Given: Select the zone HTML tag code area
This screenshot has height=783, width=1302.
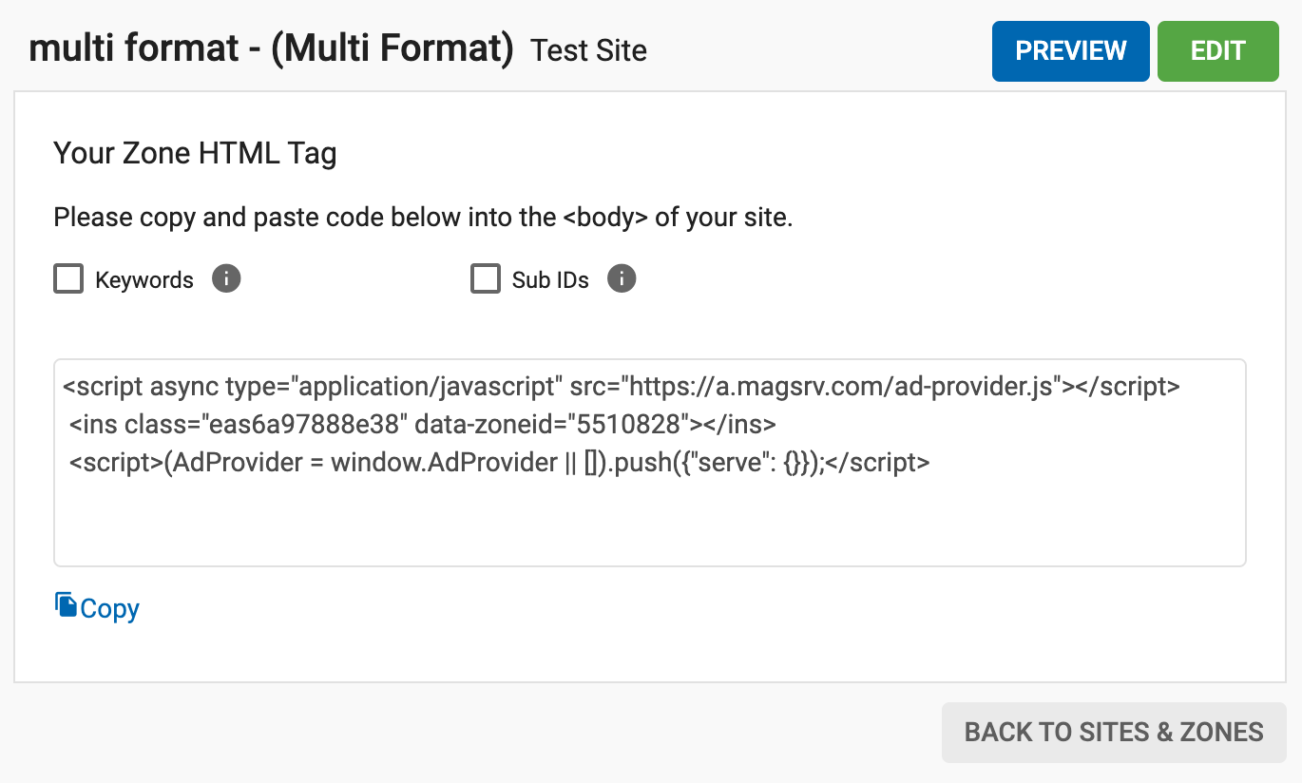Looking at the screenshot, I should pos(649,461).
